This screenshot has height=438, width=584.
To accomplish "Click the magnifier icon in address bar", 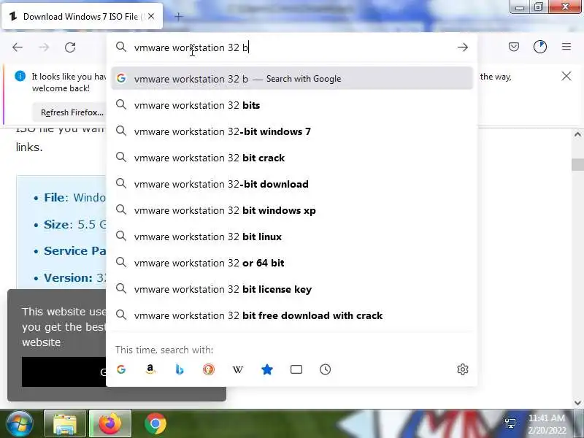I will point(121,47).
